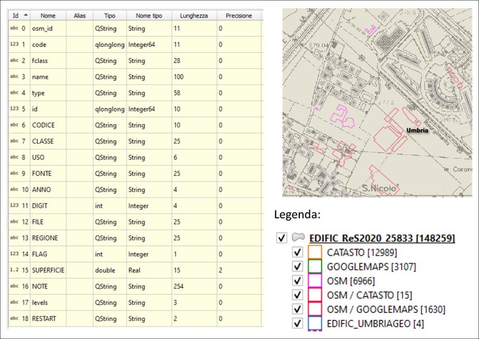The image size is (479, 339).
Task: Select the SUPERFICIE field name
Action: 48,270
